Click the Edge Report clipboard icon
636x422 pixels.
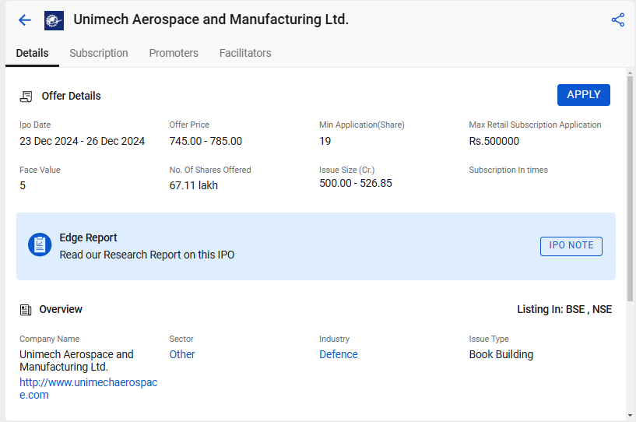click(x=40, y=244)
